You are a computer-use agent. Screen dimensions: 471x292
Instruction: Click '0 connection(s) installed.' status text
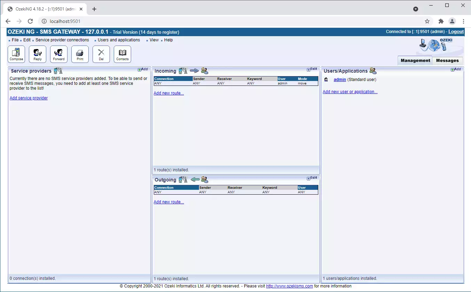pos(33,278)
